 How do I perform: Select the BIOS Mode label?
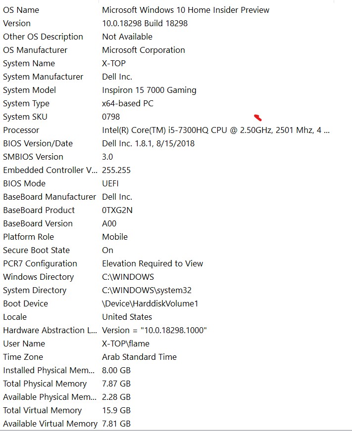point(24,183)
